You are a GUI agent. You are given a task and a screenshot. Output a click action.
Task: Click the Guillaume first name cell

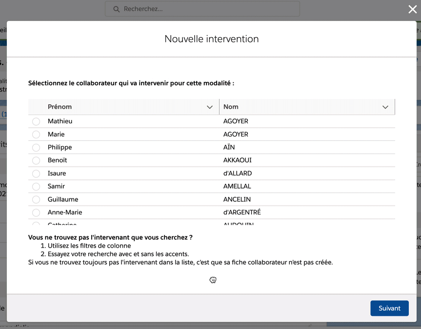pyautogui.click(x=63, y=199)
